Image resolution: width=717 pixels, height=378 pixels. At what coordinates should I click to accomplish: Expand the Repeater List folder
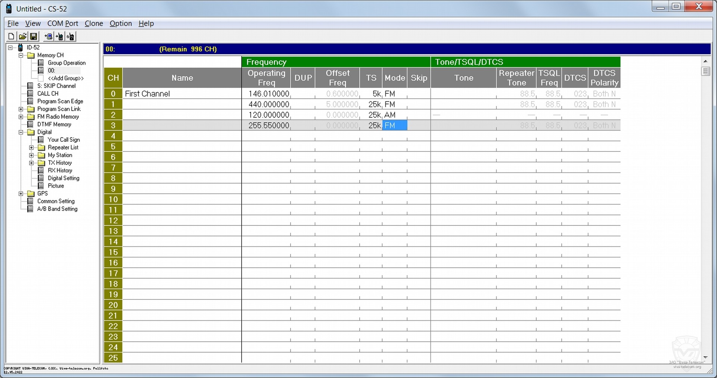31,148
